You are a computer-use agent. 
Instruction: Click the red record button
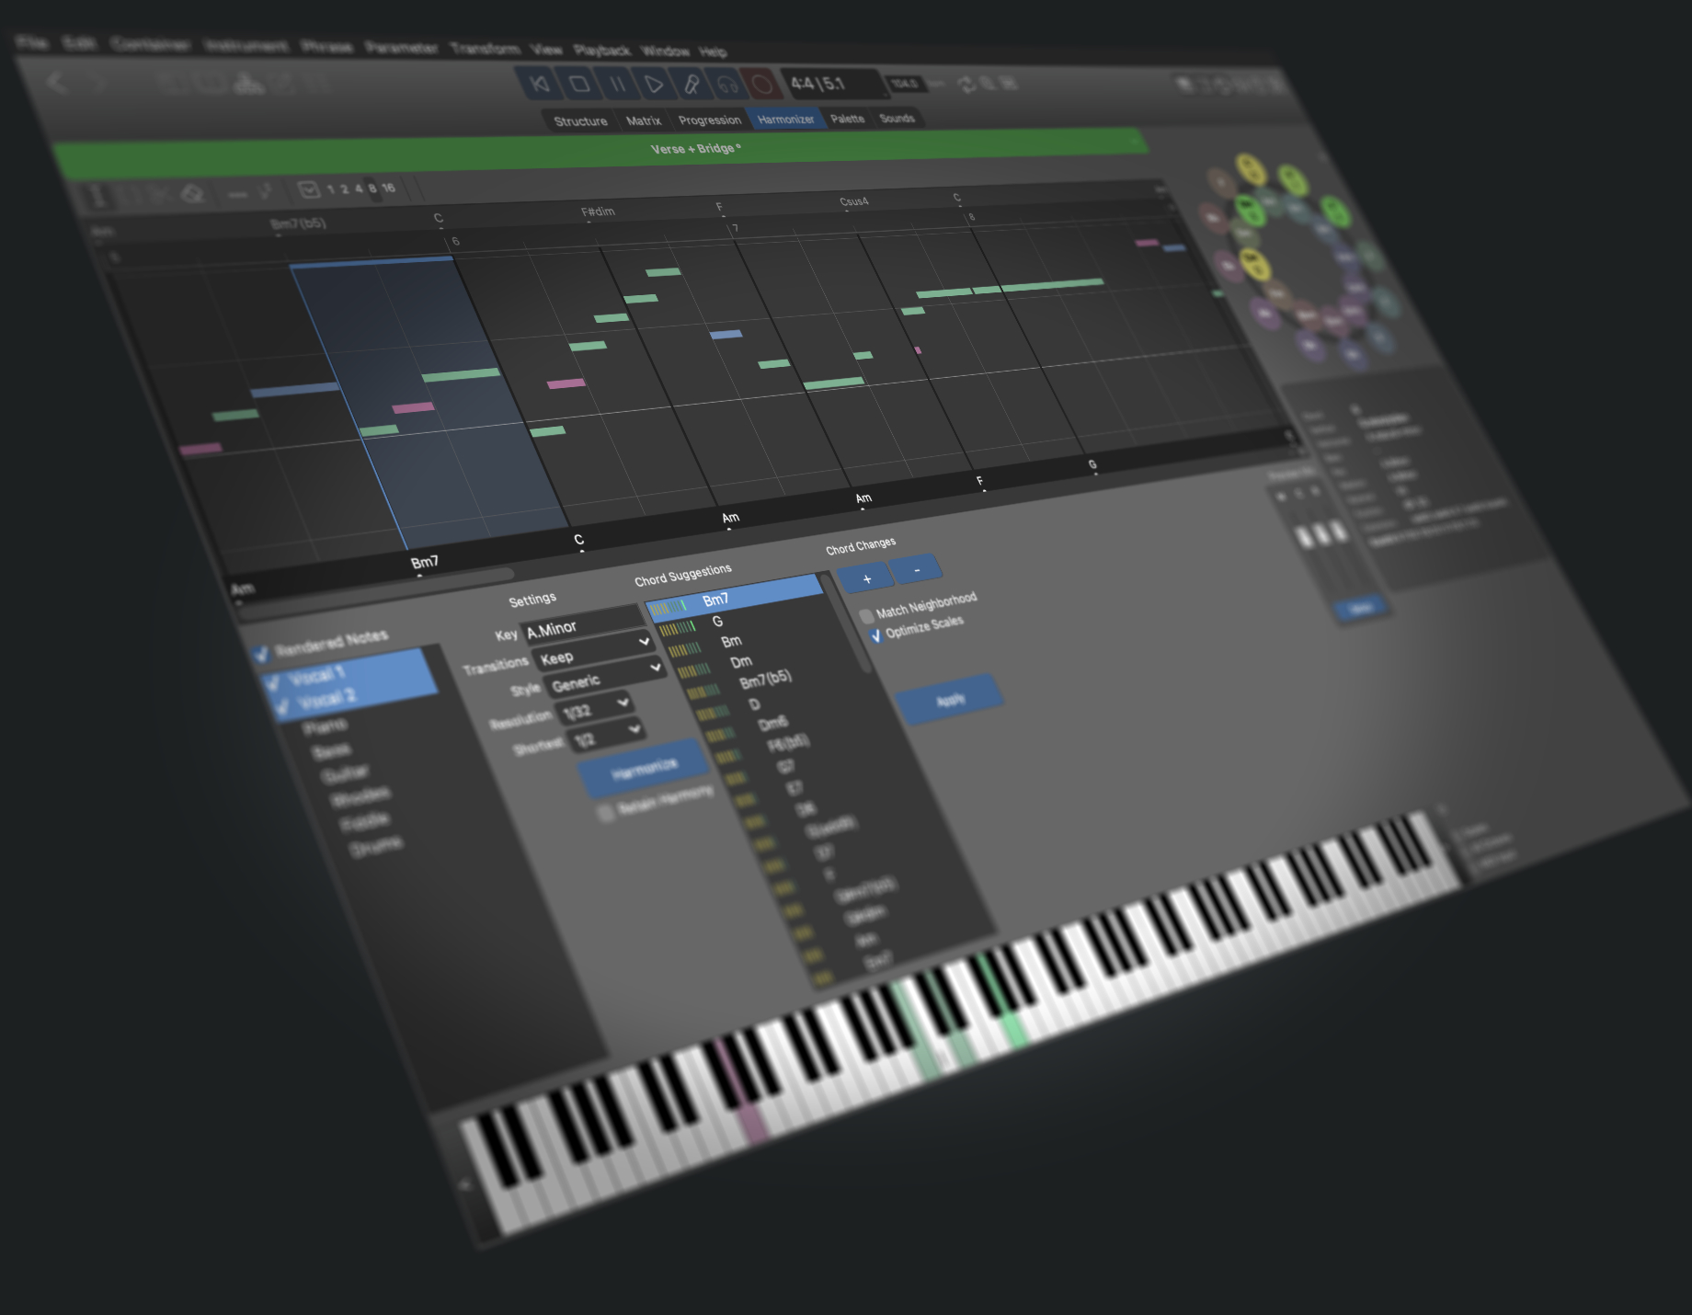click(761, 85)
